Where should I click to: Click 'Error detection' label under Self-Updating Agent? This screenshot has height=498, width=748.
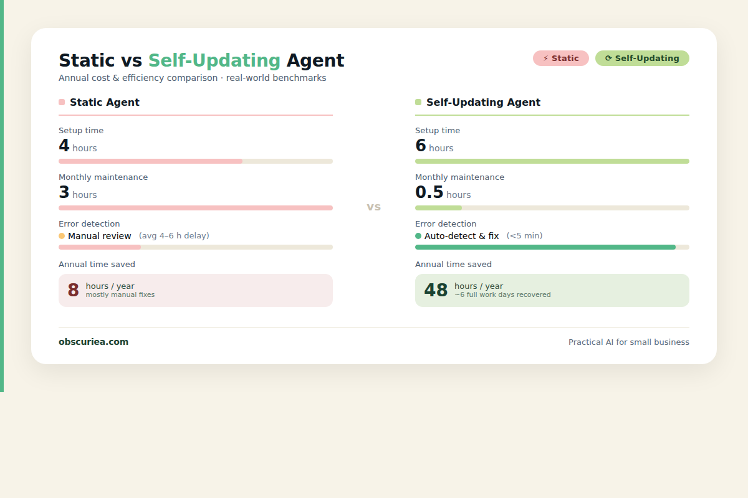(x=446, y=224)
